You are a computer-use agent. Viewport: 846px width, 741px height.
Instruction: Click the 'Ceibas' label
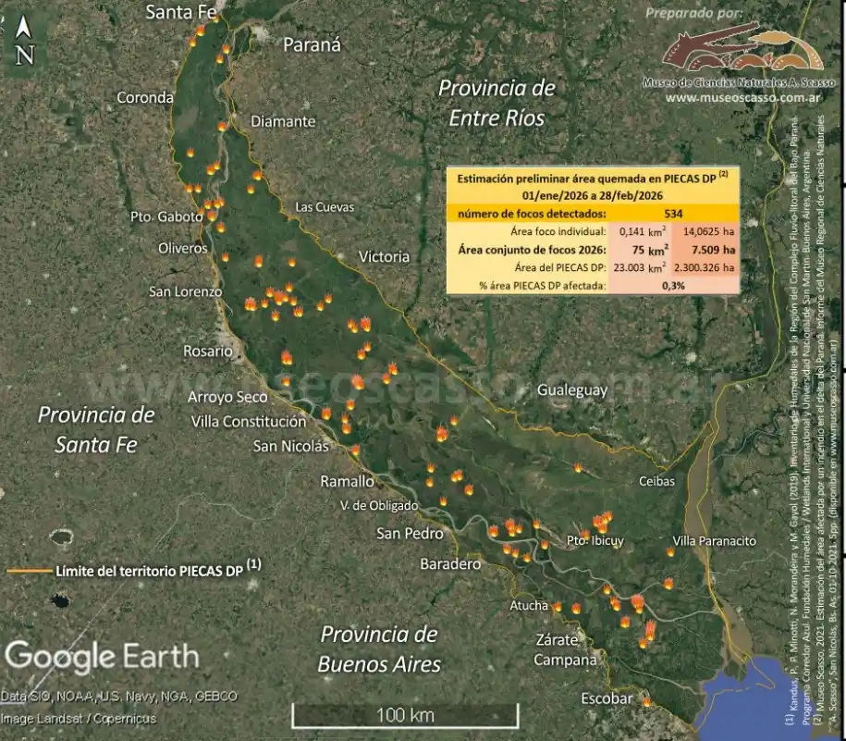(x=656, y=481)
